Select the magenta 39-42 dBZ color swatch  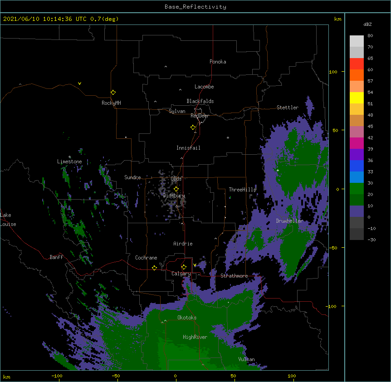357,143
